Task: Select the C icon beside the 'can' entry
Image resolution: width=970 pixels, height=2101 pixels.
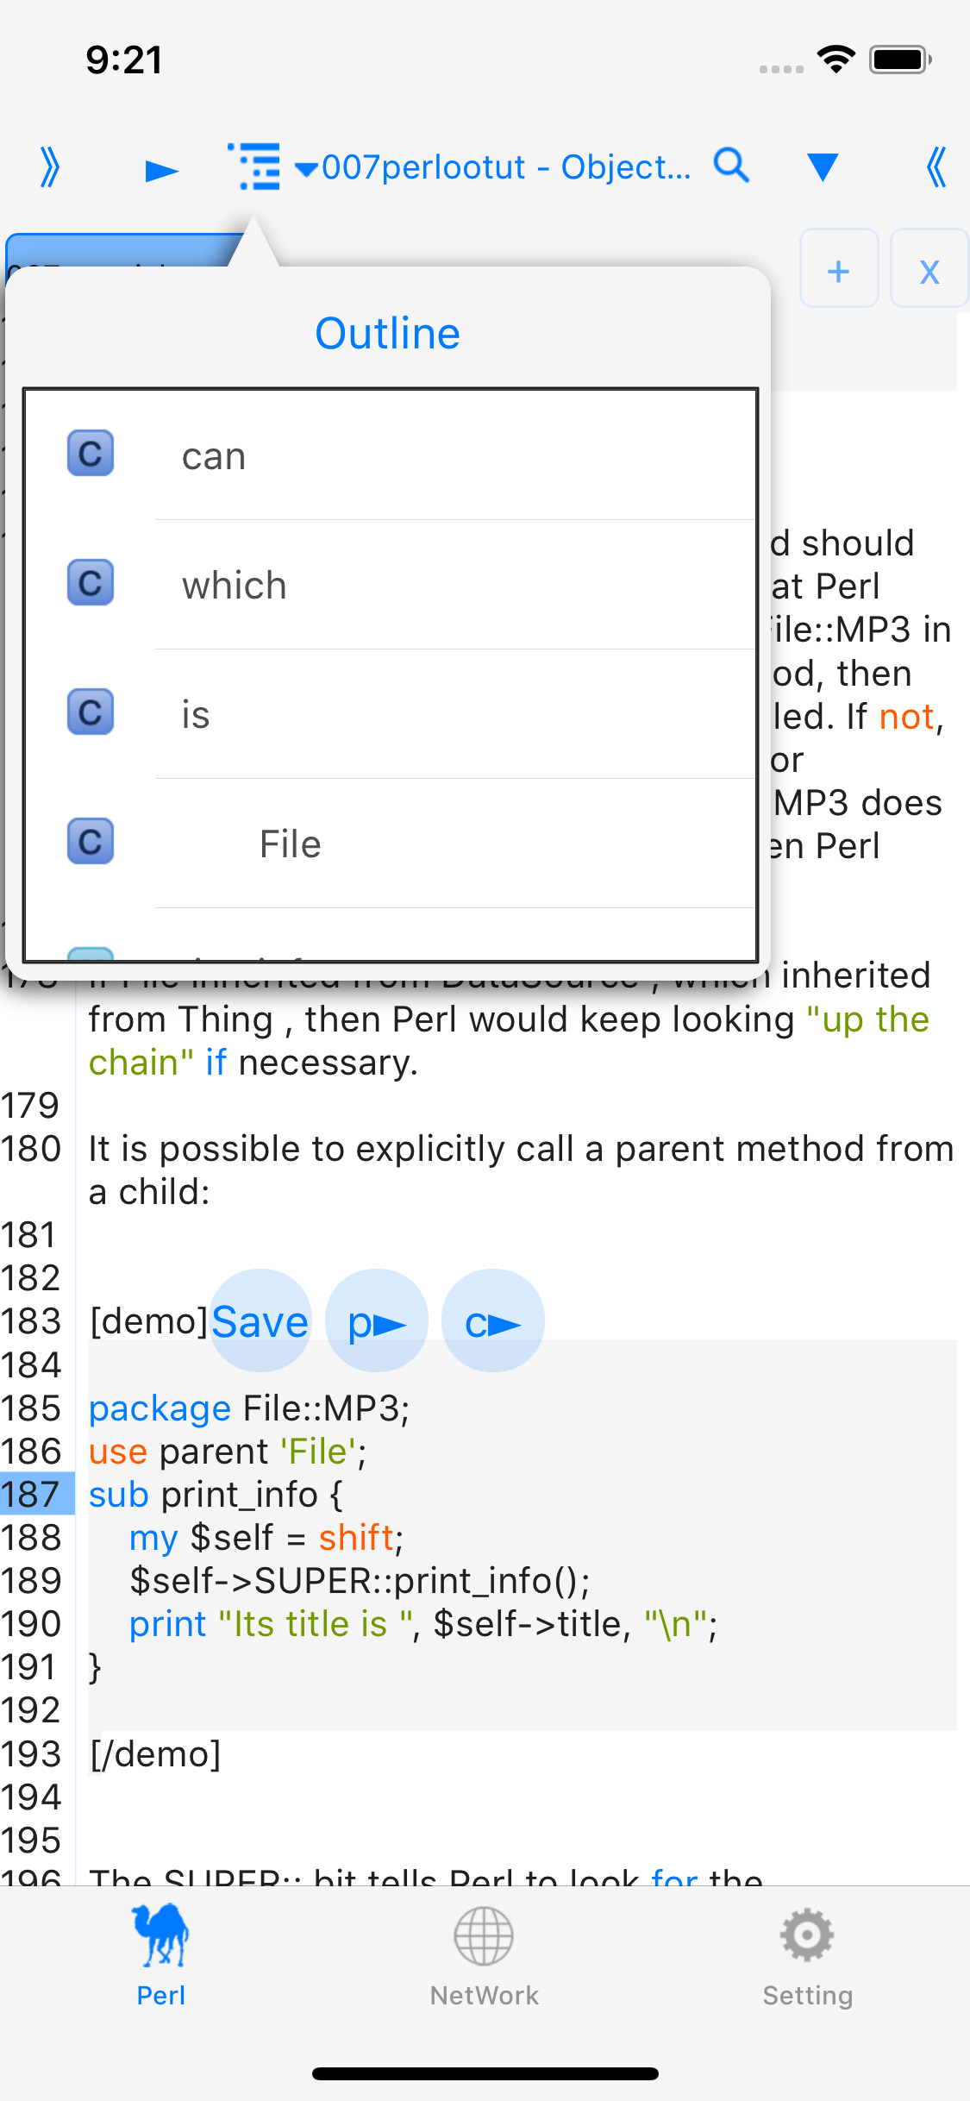Action: [89, 455]
